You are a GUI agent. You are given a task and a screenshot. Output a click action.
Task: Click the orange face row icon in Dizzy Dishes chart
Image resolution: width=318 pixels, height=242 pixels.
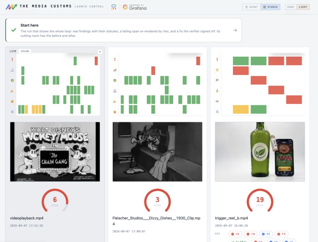(x=115, y=111)
